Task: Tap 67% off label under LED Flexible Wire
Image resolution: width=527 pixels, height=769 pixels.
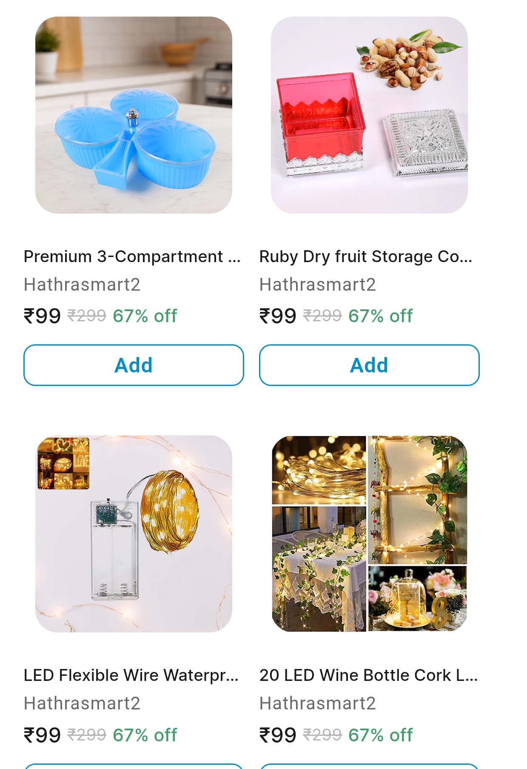Action: (x=145, y=735)
